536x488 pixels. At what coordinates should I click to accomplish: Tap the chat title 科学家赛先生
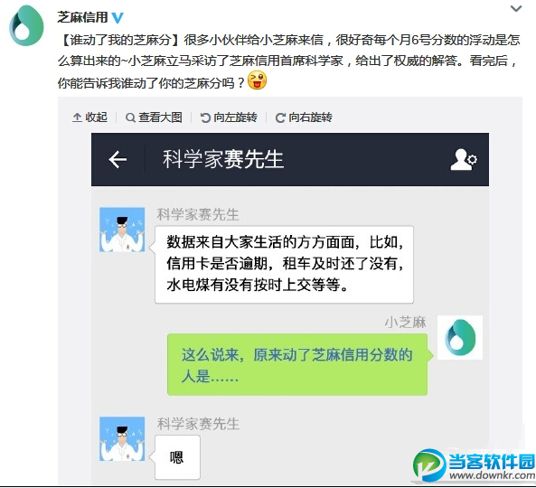pyautogui.click(x=223, y=159)
